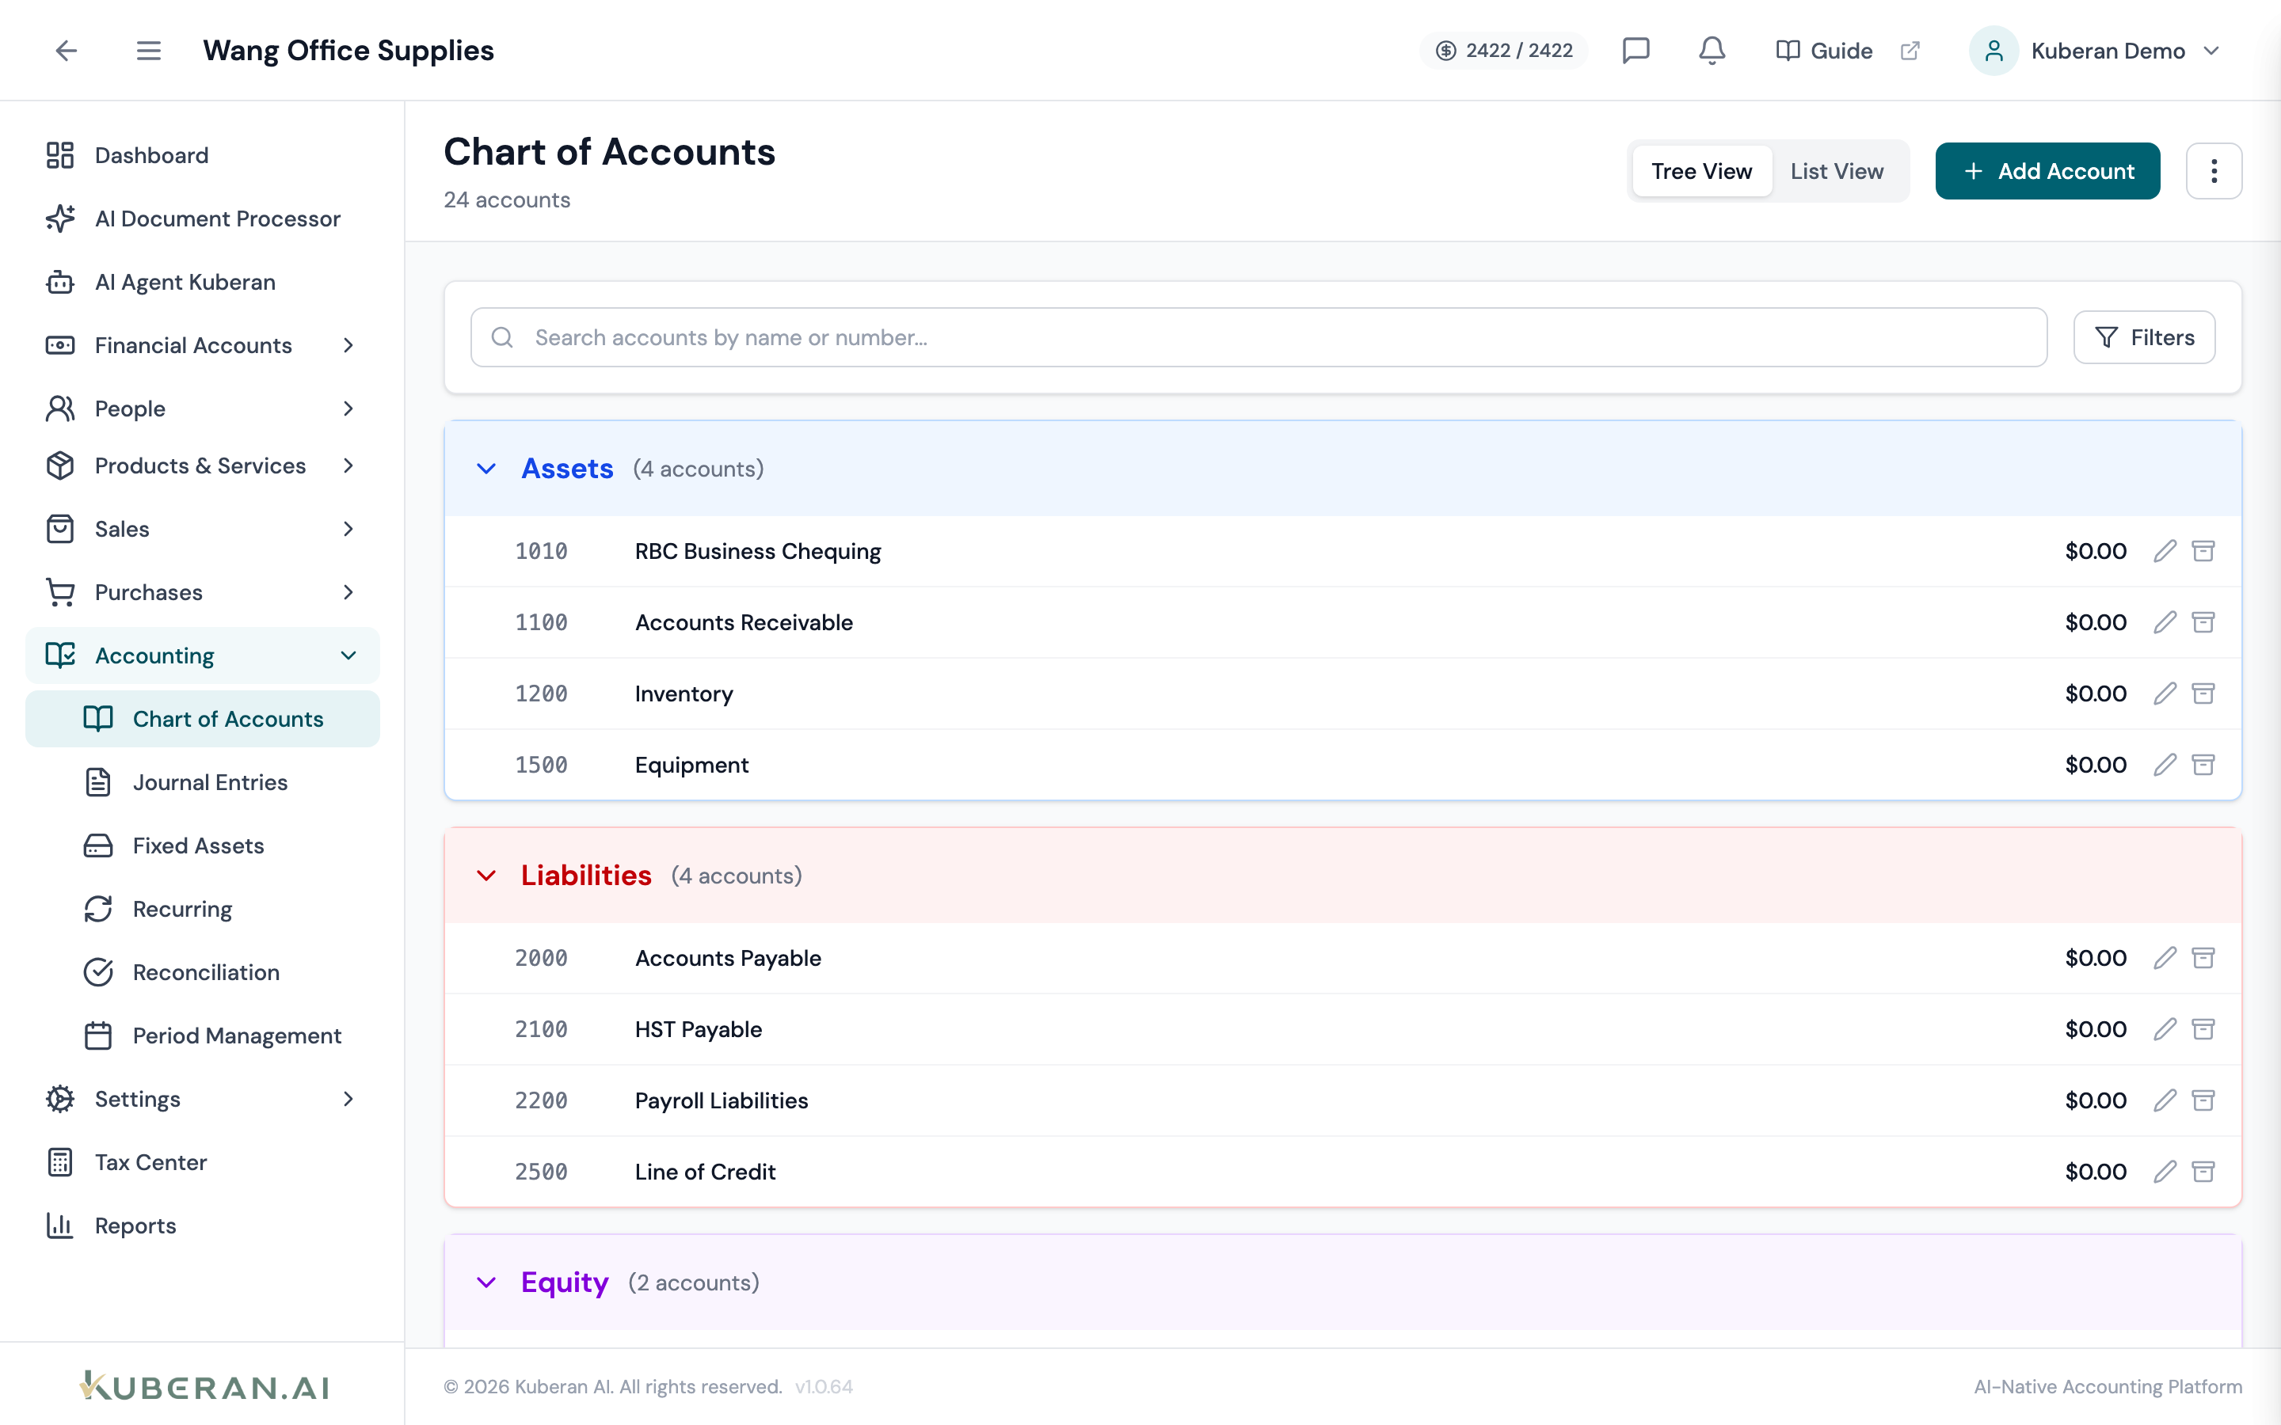The image size is (2281, 1425).
Task: Click the Period Management calendar icon
Action: [98, 1035]
